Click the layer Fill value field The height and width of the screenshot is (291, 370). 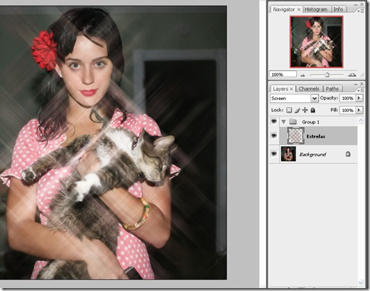(347, 110)
